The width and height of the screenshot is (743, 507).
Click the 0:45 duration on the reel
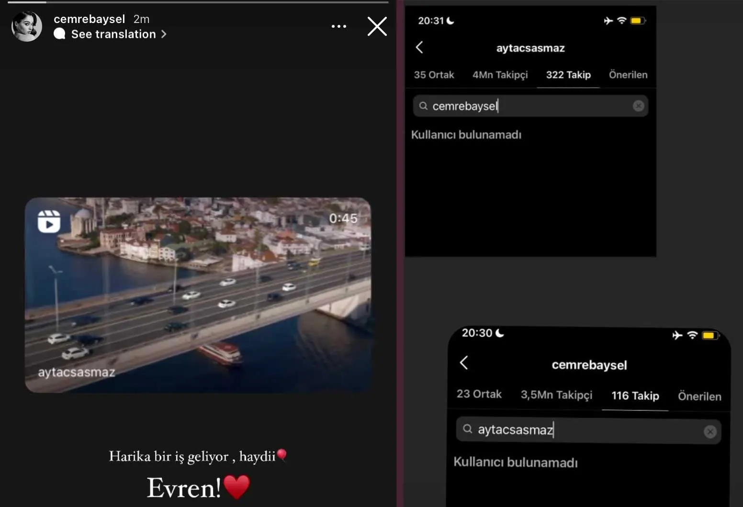(343, 218)
